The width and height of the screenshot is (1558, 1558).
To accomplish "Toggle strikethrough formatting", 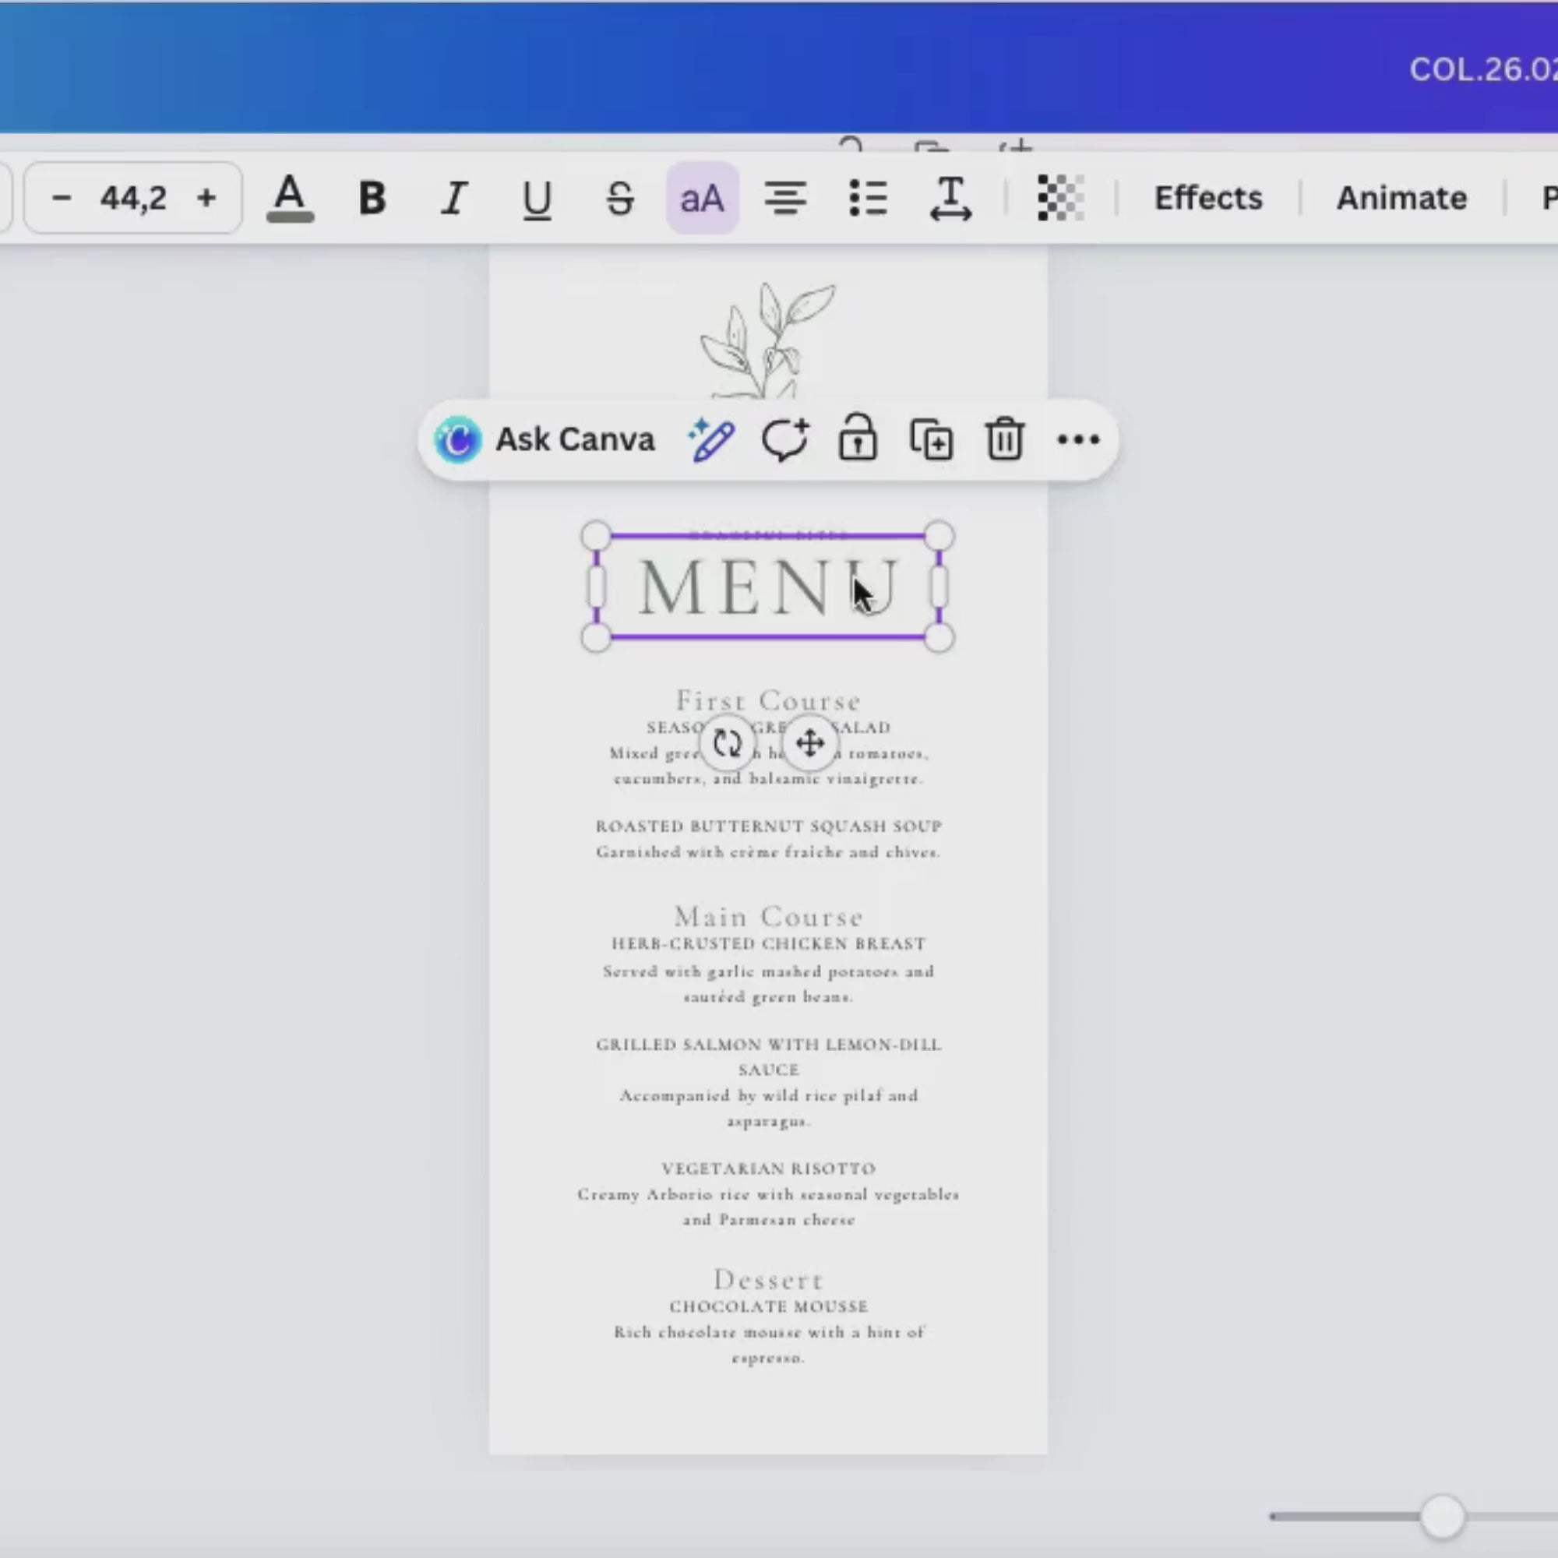I will pyautogui.click(x=619, y=199).
